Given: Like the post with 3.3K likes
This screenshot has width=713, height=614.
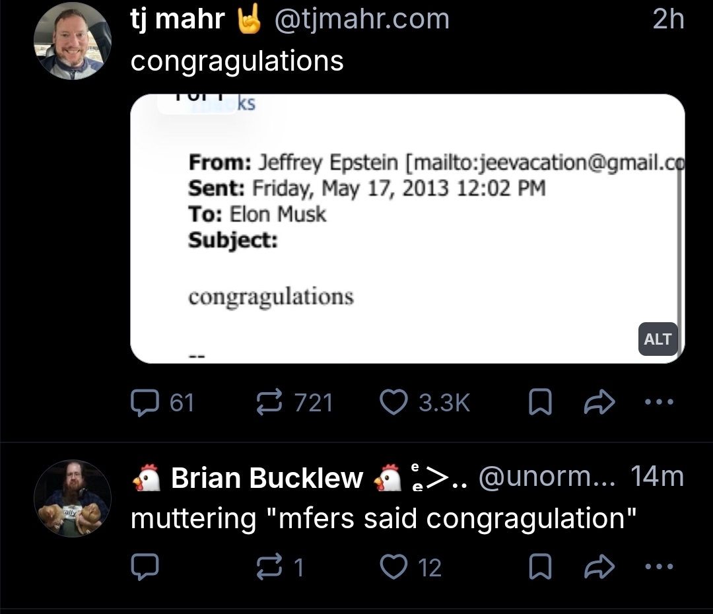Looking at the screenshot, I should tap(395, 402).
